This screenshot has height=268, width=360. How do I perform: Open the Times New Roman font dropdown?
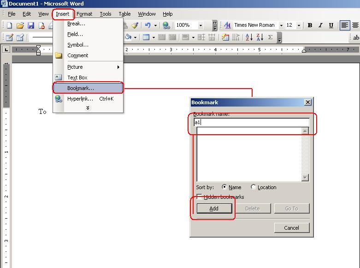tap(281, 25)
